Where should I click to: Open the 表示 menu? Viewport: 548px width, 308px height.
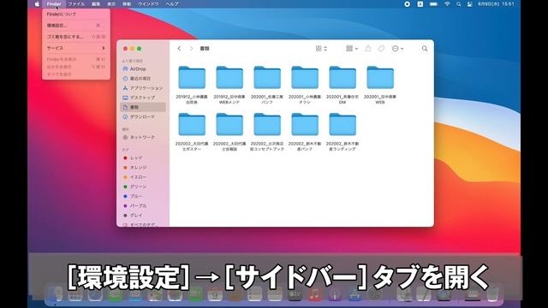(111, 3)
